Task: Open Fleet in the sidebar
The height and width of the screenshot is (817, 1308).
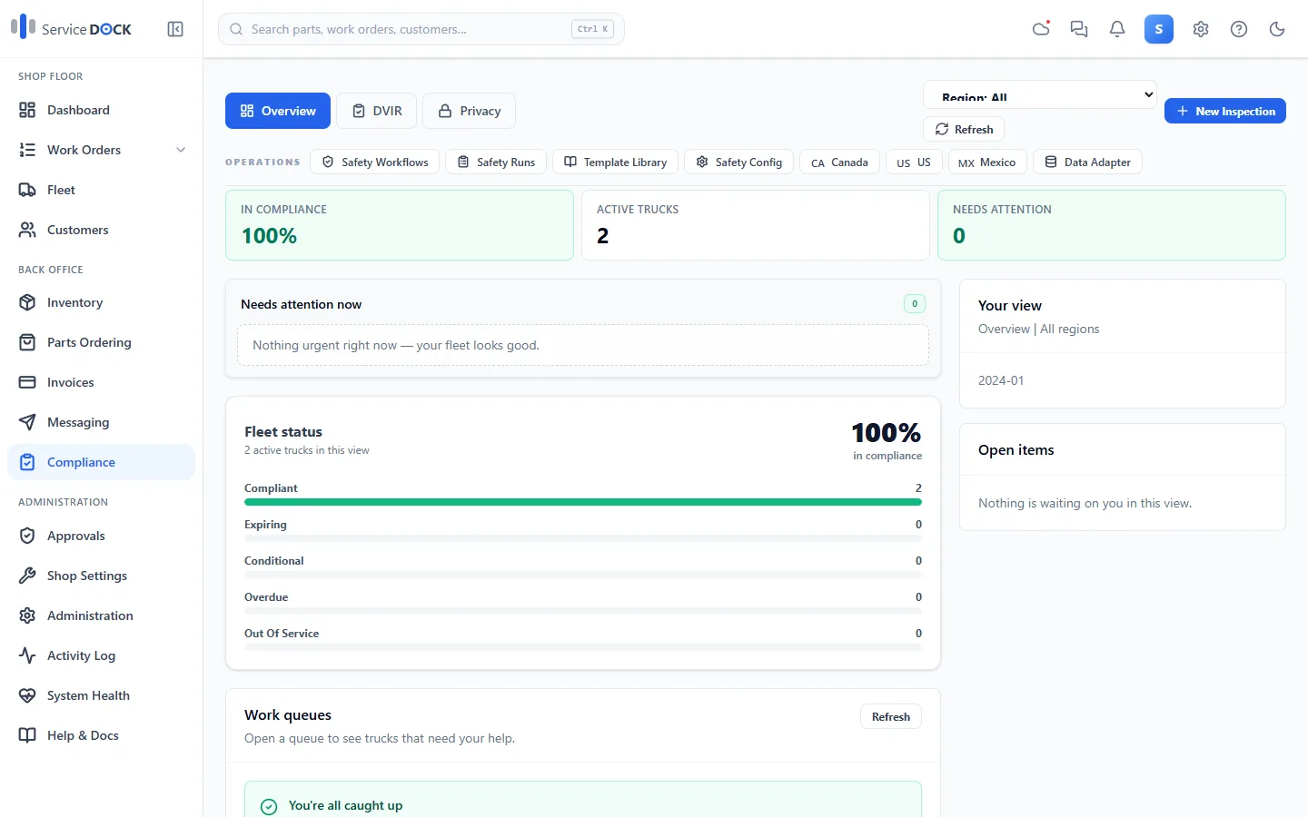Action: tap(101, 190)
